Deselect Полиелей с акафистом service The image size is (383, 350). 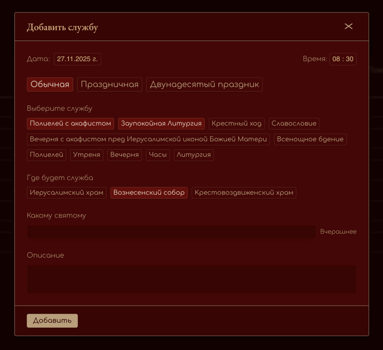(x=70, y=124)
